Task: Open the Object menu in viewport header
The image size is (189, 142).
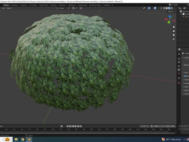Action: coord(9,8)
